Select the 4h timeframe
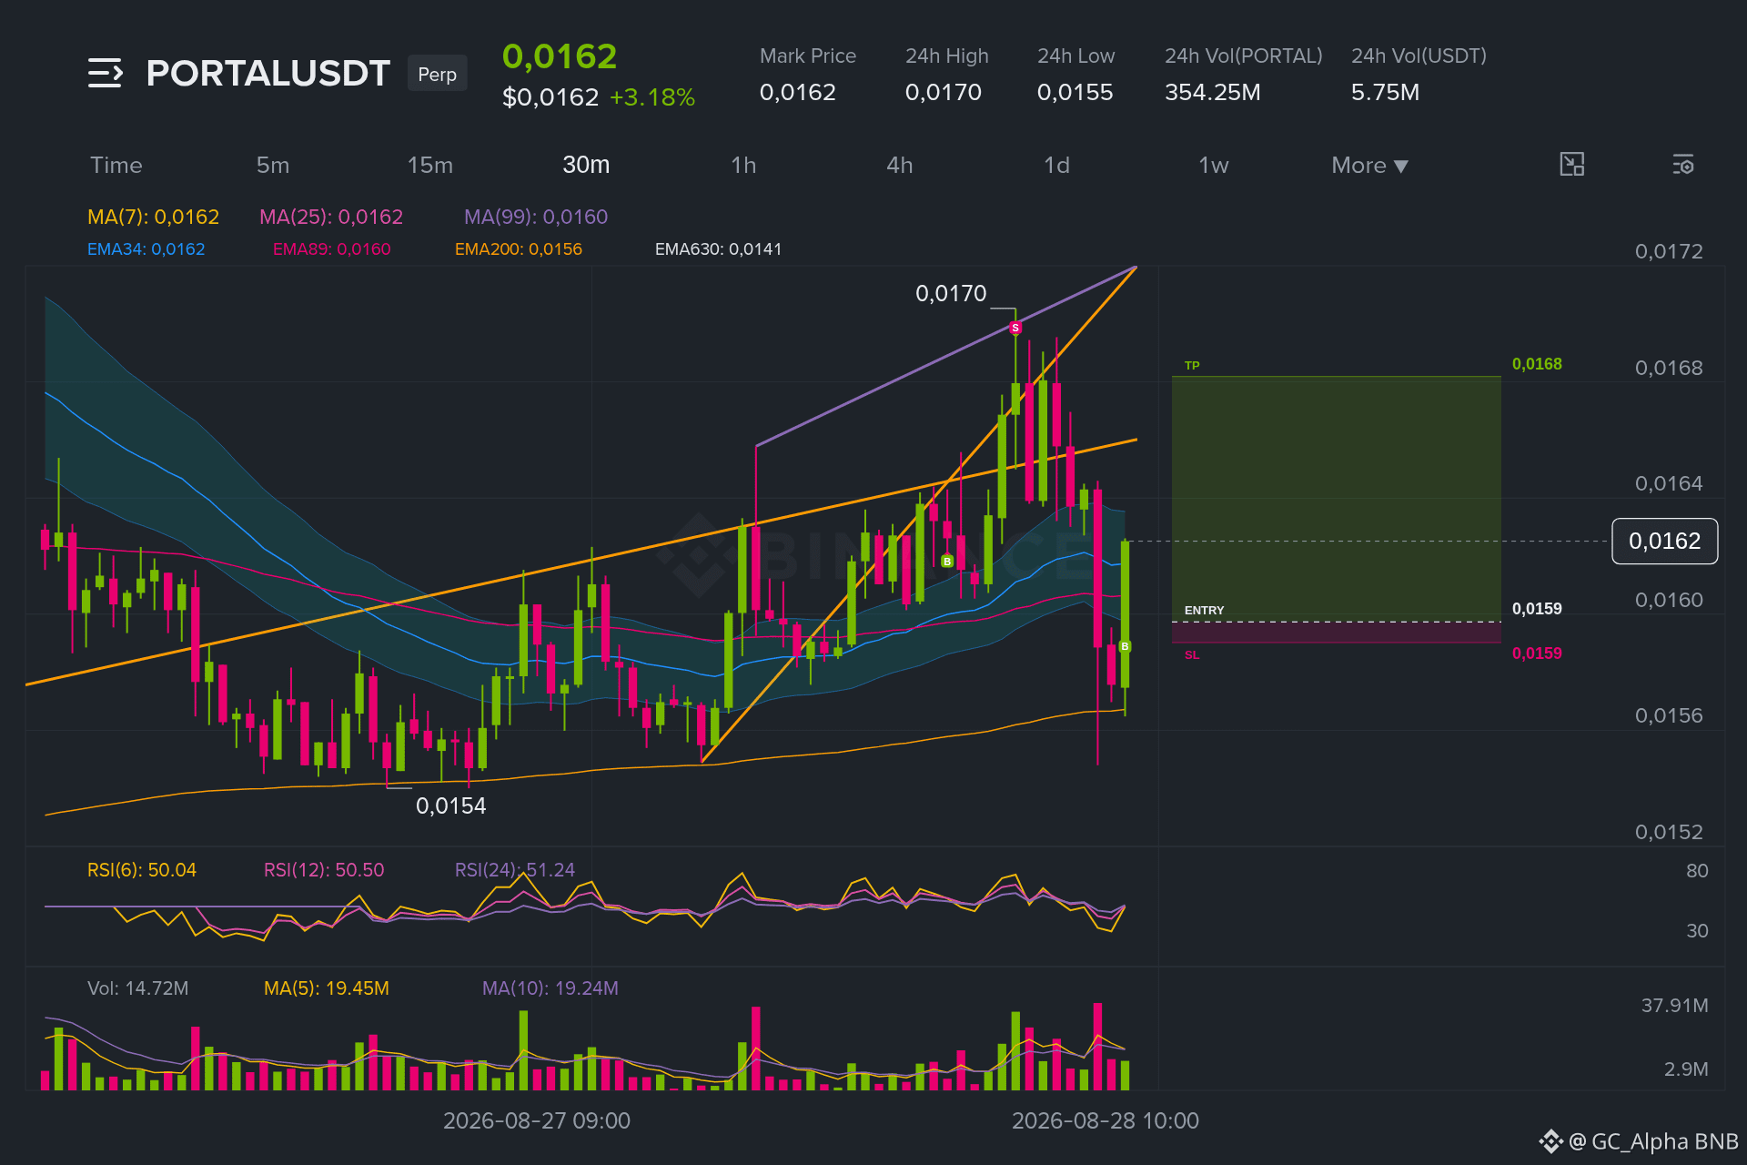 click(x=900, y=166)
